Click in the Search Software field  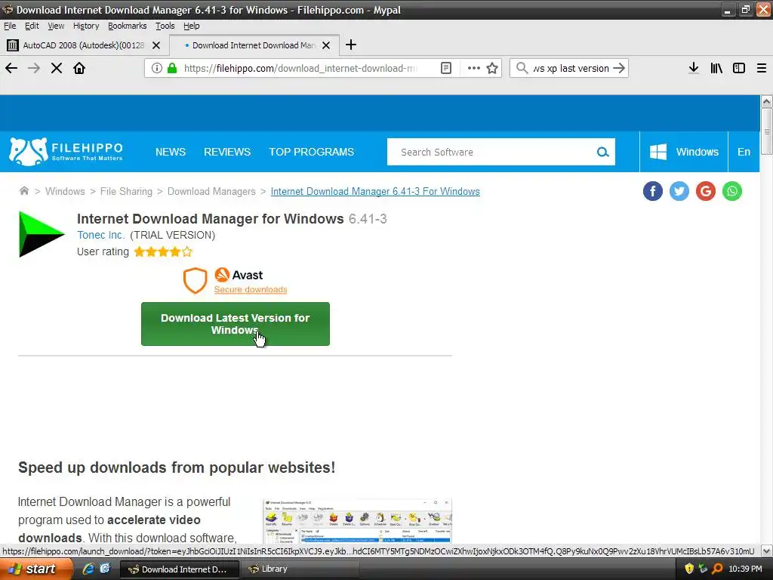click(493, 152)
